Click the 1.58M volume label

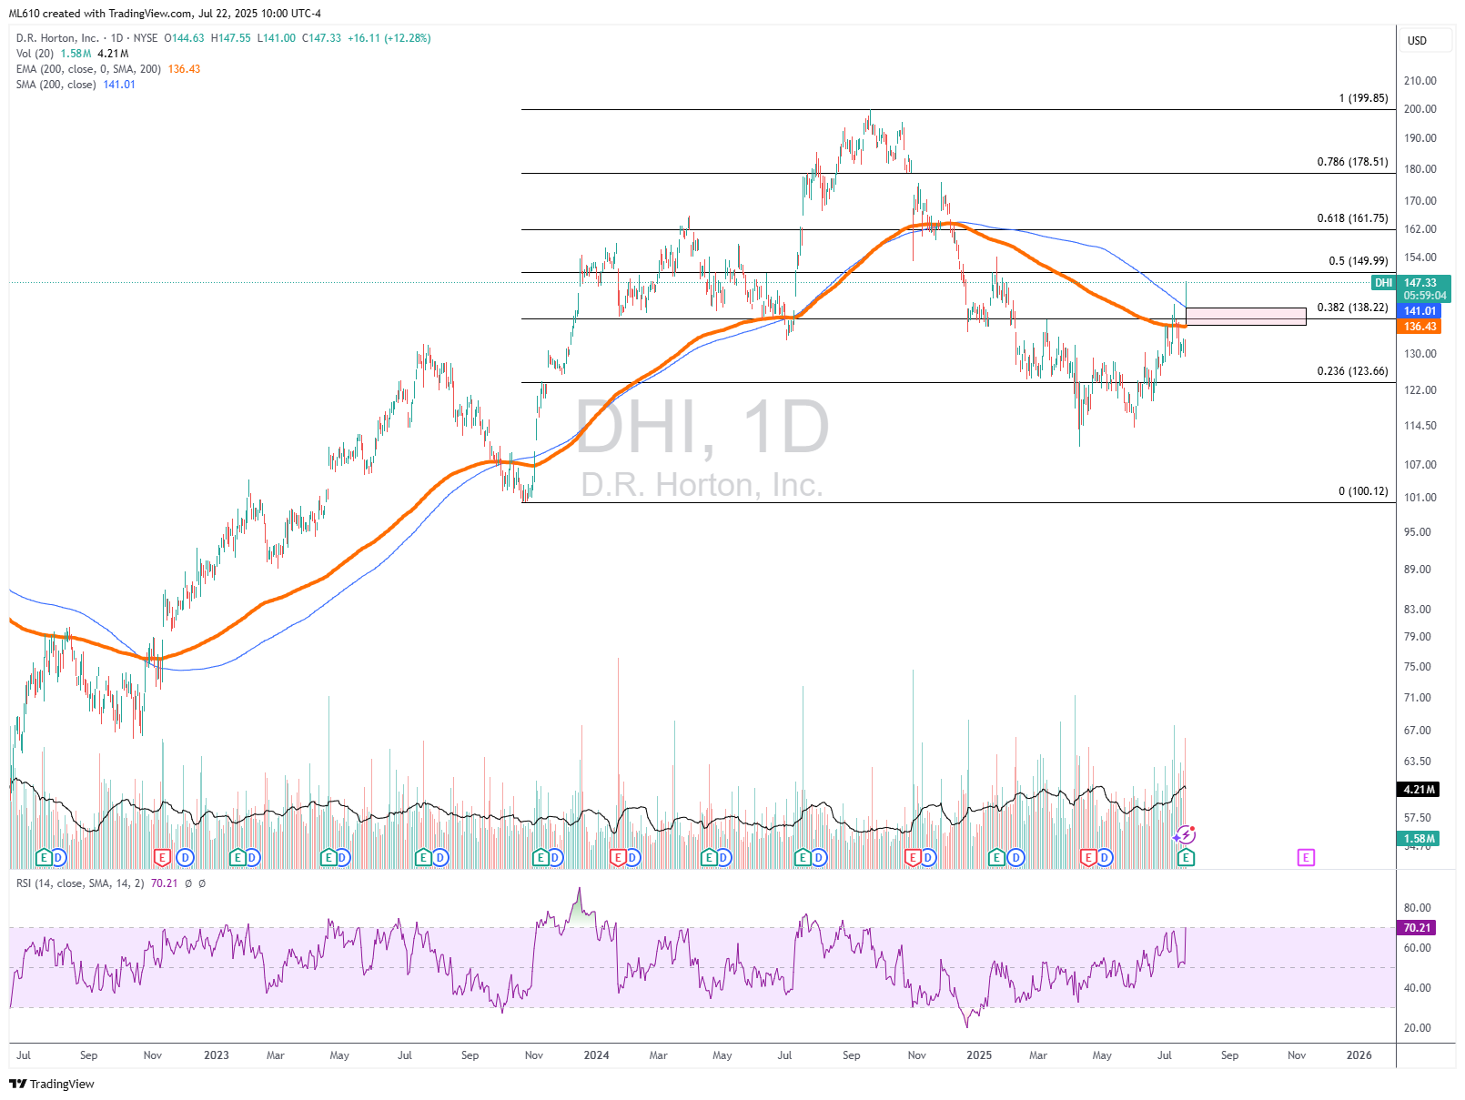click(1419, 839)
